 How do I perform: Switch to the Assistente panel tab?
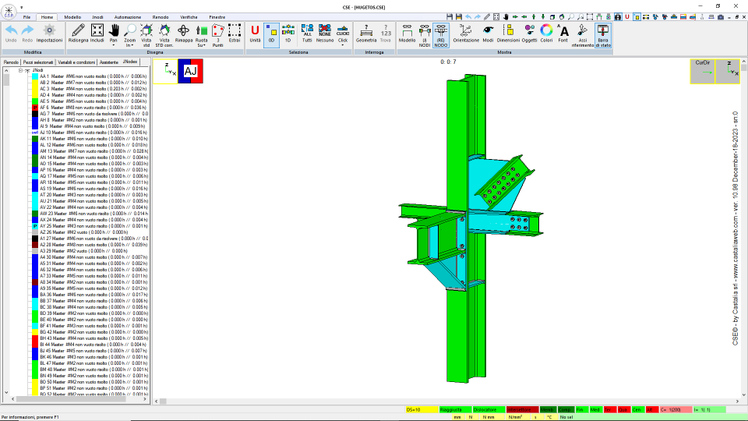click(109, 62)
